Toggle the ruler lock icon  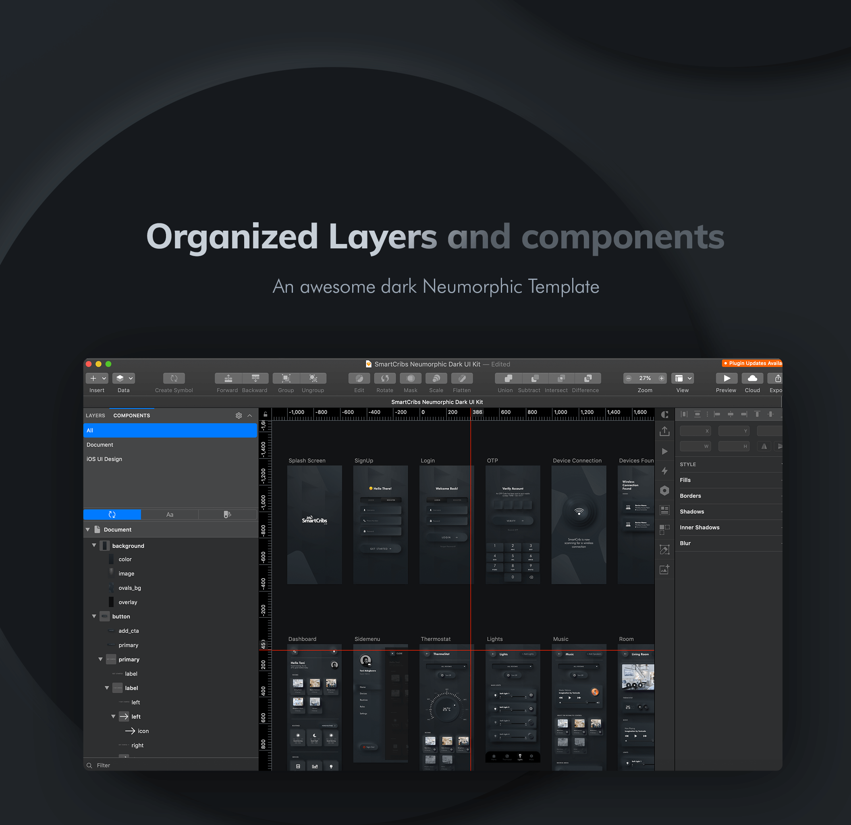265,415
